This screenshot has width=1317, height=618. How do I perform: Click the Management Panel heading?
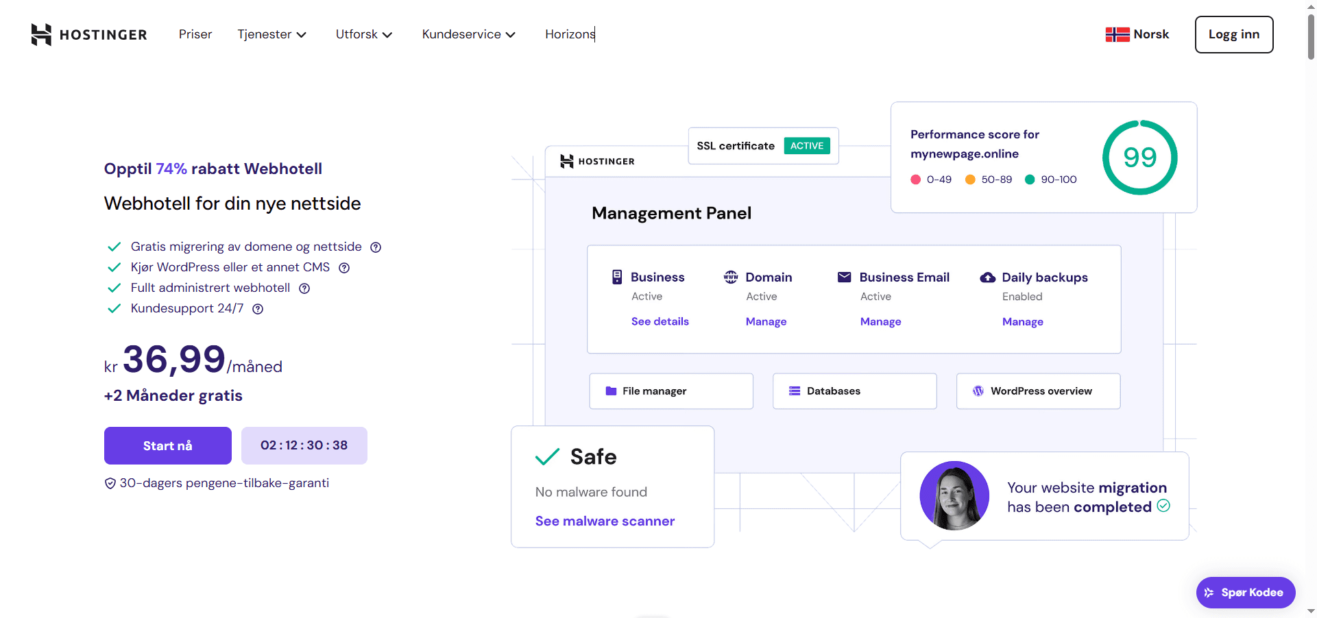click(671, 213)
